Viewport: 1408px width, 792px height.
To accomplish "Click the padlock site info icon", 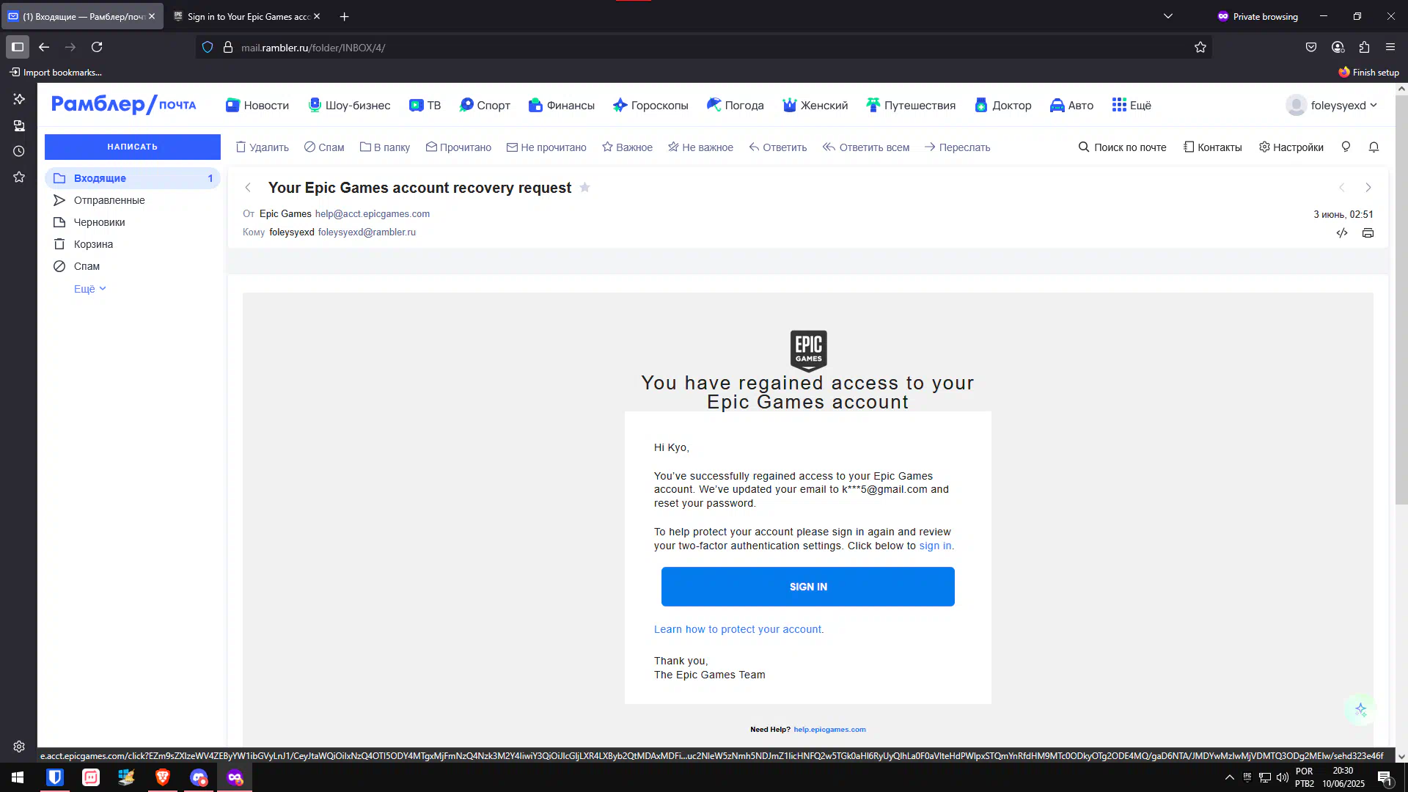I will pyautogui.click(x=228, y=48).
